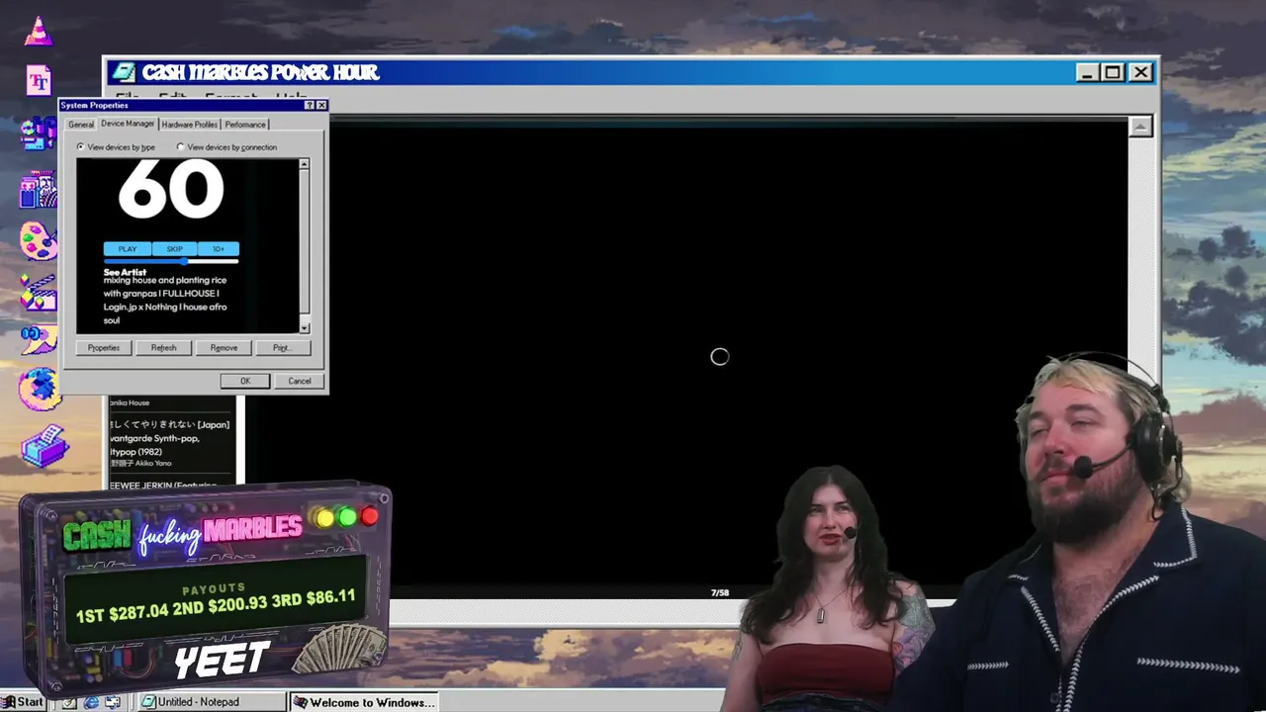The width and height of the screenshot is (1266, 712).
Task: Click the checklist quick launch icon
Action: (x=69, y=702)
